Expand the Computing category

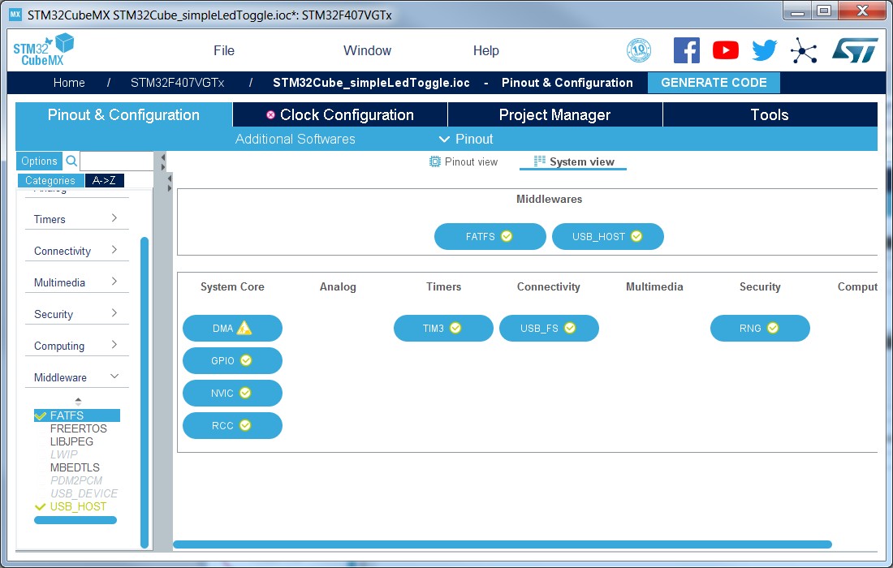click(x=114, y=345)
